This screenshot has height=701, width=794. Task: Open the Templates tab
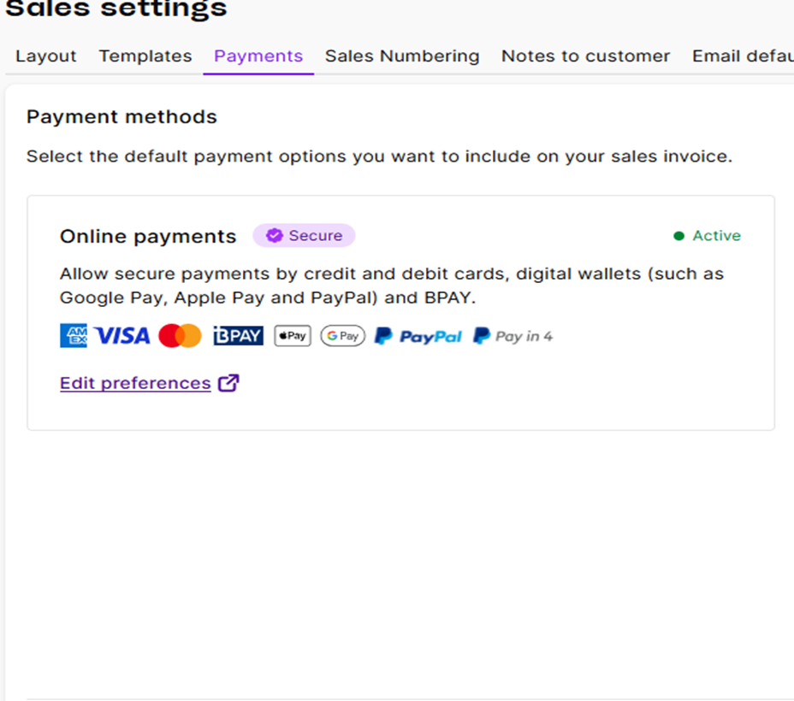145,56
